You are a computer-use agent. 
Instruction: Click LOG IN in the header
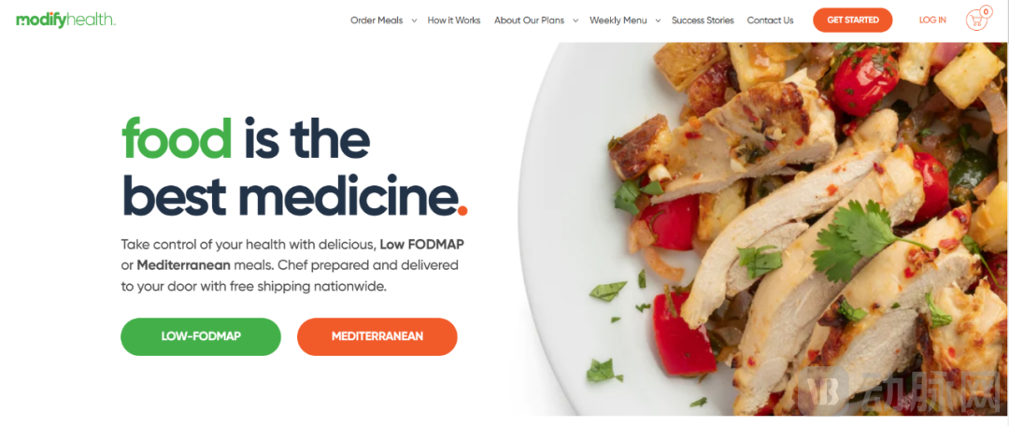tap(932, 20)
